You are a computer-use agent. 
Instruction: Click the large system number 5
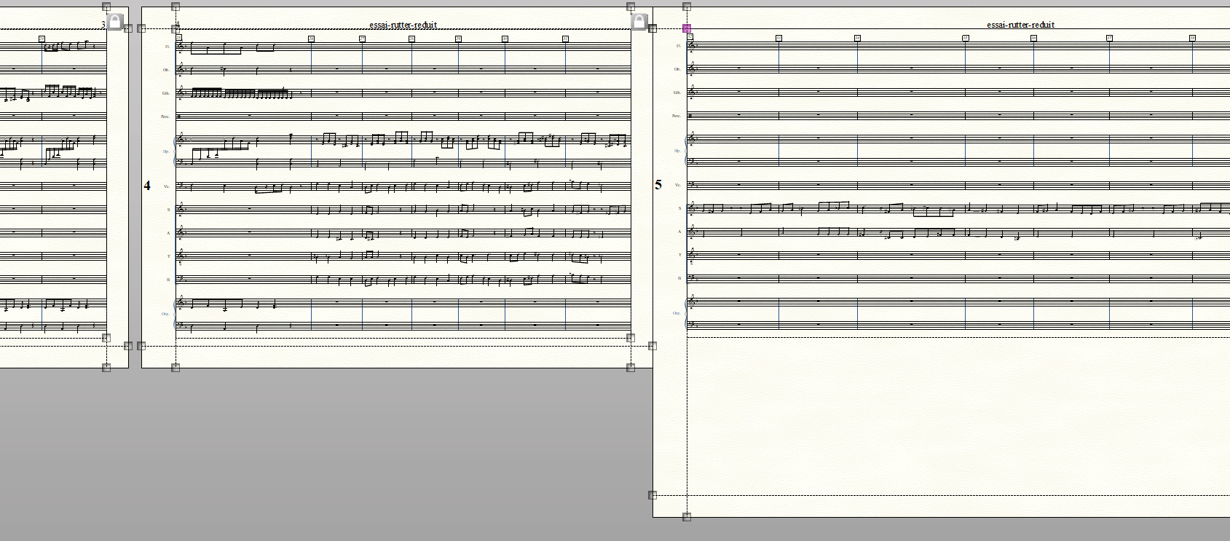coord(658,185)
